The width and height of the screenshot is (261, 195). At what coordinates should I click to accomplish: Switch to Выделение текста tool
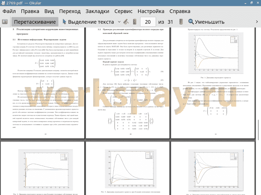point(88,22)
